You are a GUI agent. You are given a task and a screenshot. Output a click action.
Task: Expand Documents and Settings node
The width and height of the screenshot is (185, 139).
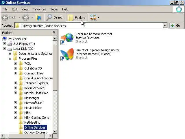pyautogui.click(x=10, y=53)
